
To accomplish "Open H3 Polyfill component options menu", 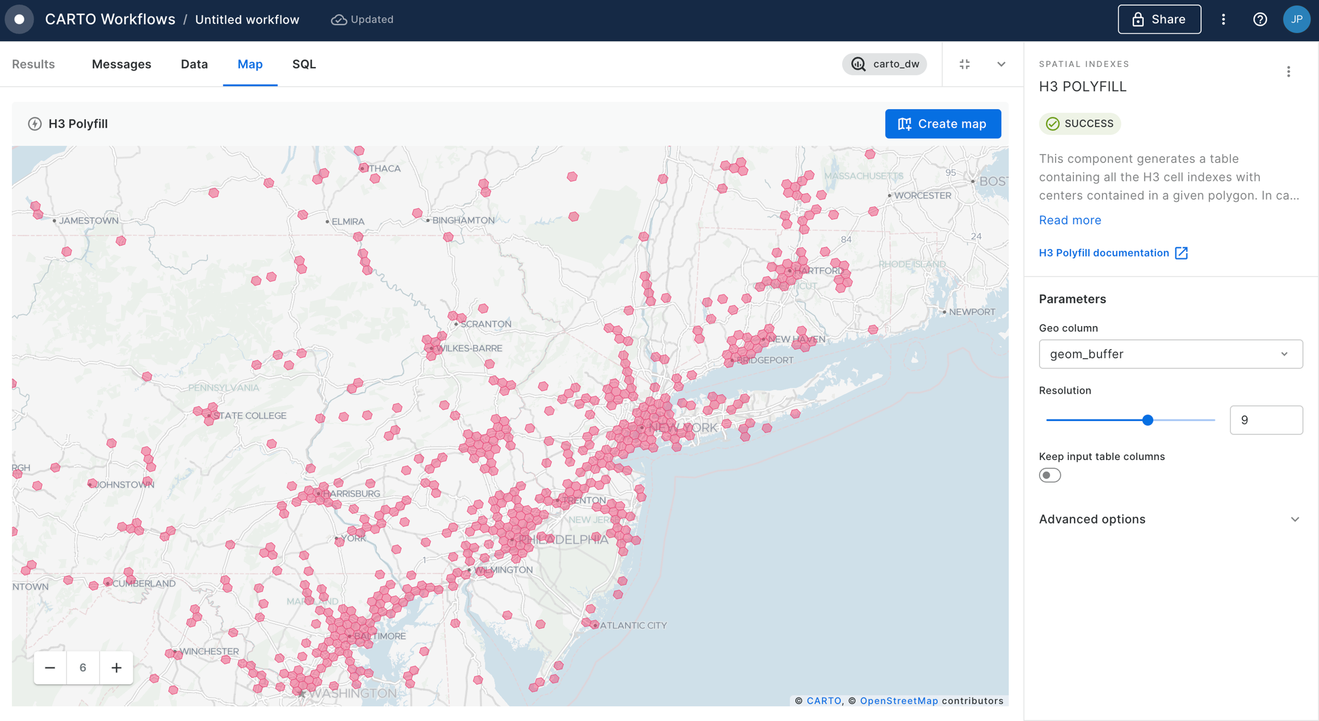I will tap(1288, 72).
